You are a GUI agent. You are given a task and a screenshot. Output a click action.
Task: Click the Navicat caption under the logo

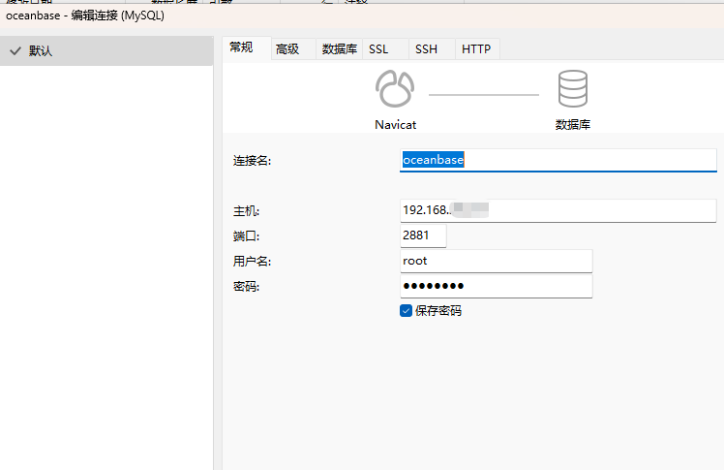(395, 125)
